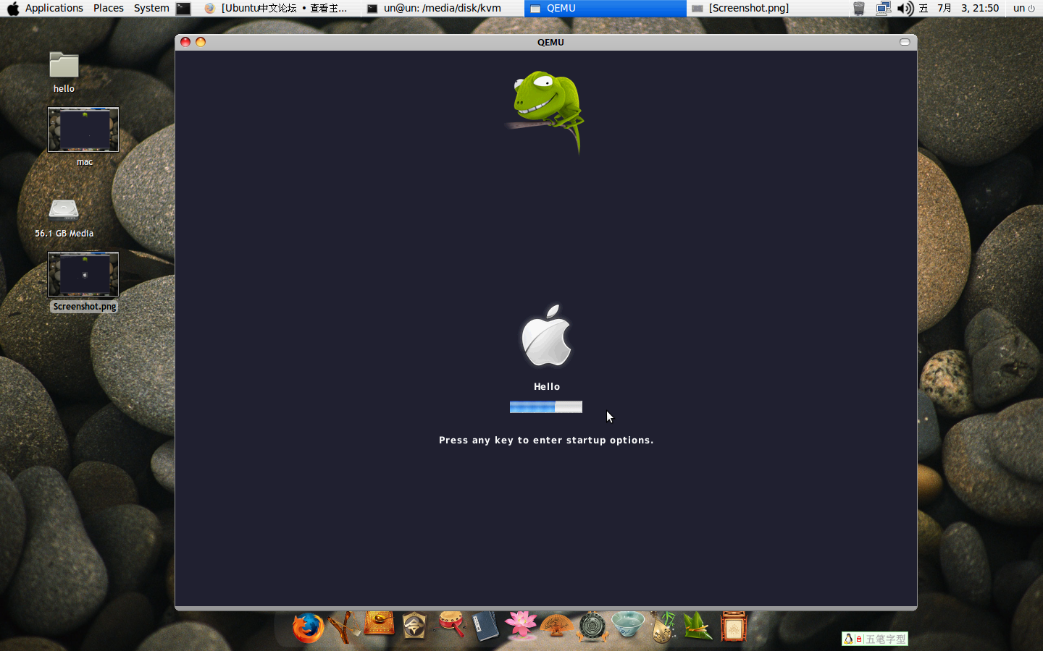Click the round jade disc dock icon
Image resolution: width=1043 pixels, height=651 pixels.
[x=592, y=626]
